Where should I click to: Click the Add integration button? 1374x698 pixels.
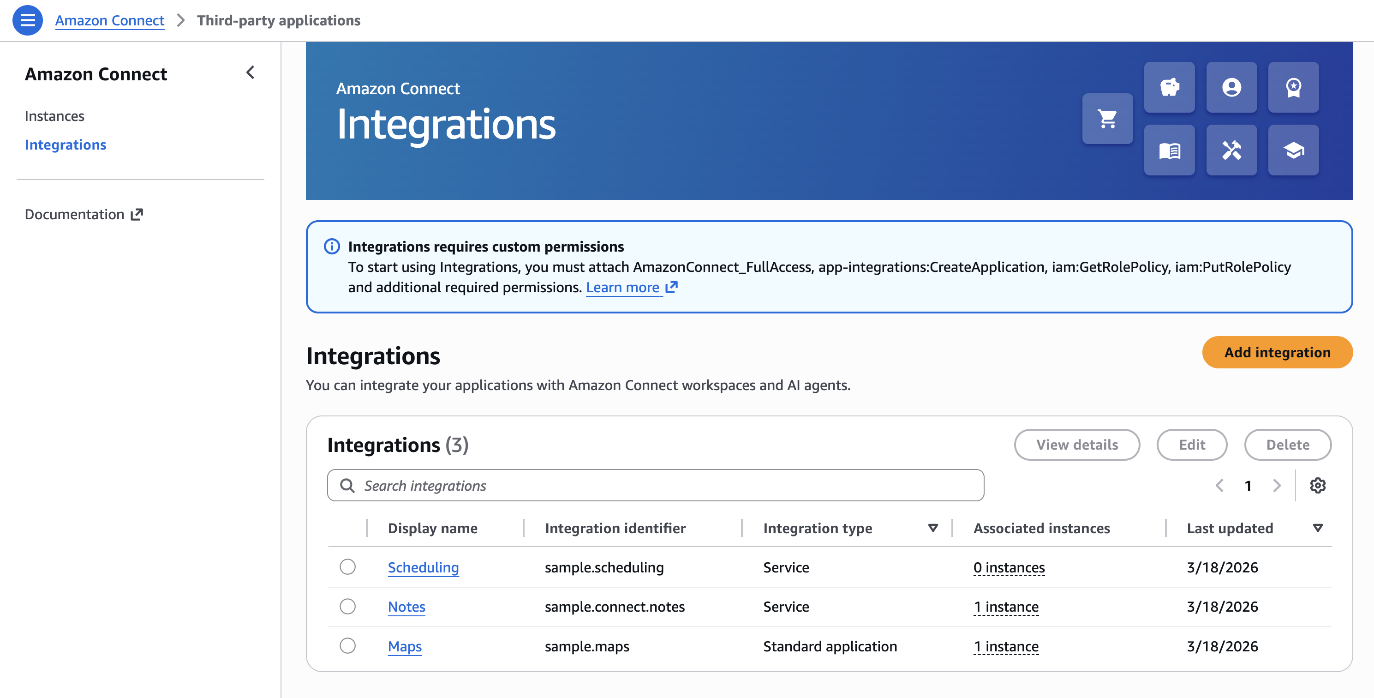(x=1277, y=352)
